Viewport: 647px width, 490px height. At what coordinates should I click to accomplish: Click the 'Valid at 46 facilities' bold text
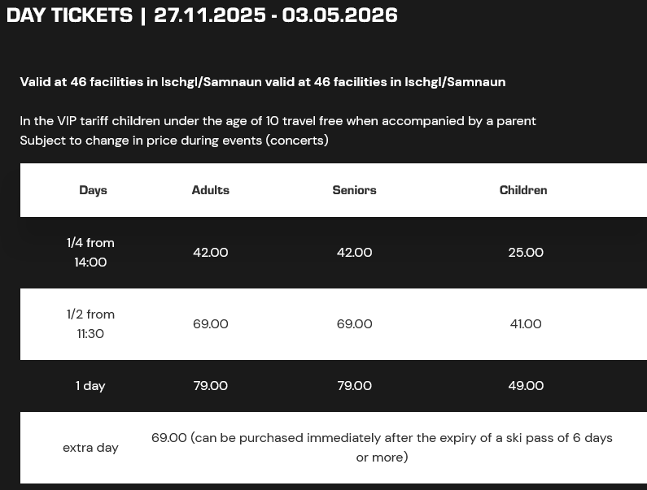pyautogui.click(x=262, y=82)
